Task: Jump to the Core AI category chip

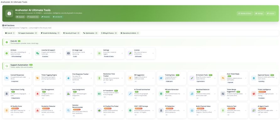Action: [x=10, y=33]
